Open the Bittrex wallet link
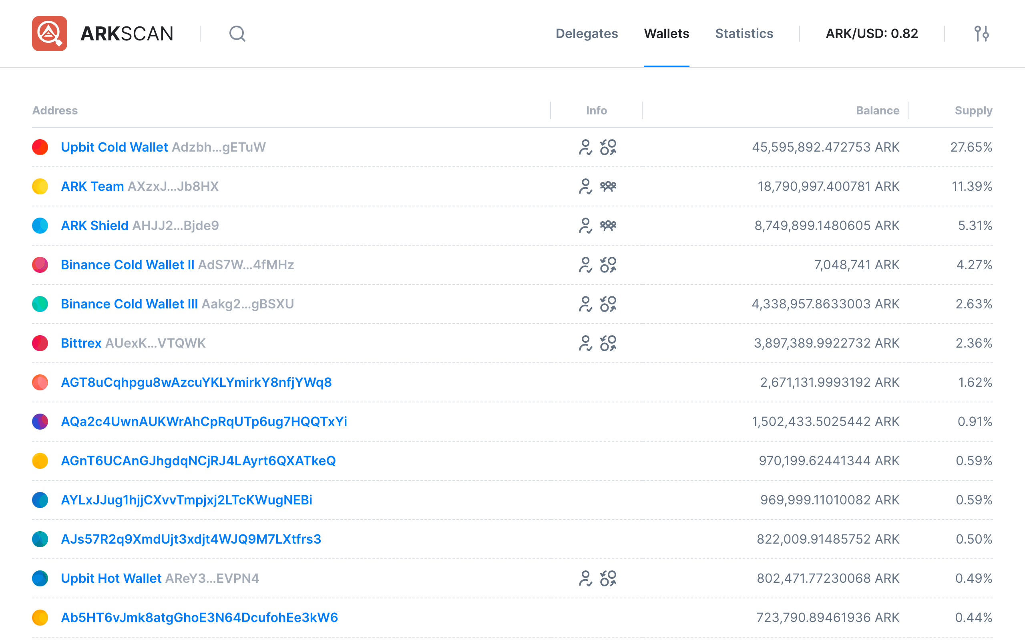 tap(81, 343)
